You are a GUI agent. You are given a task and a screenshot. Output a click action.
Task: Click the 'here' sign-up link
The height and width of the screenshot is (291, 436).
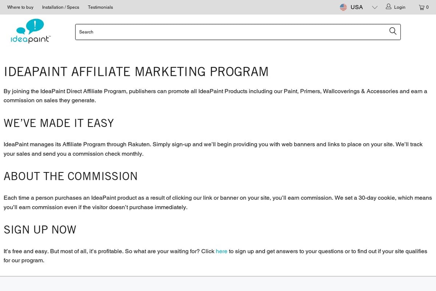221,251
